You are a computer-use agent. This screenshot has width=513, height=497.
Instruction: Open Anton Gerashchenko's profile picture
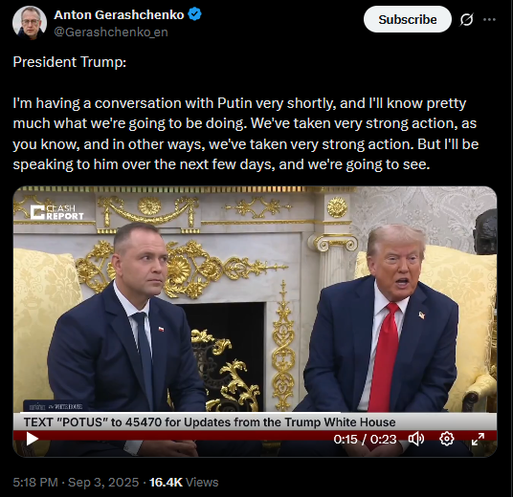(x=30, y=23)
